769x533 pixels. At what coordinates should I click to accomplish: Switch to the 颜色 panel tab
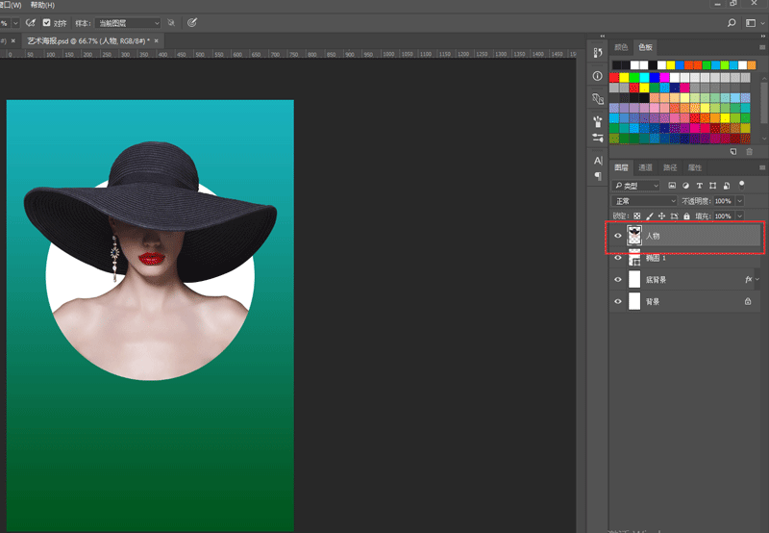(621, 47)
